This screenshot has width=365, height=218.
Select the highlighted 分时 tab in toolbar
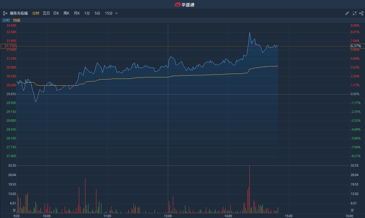point(35,13)
